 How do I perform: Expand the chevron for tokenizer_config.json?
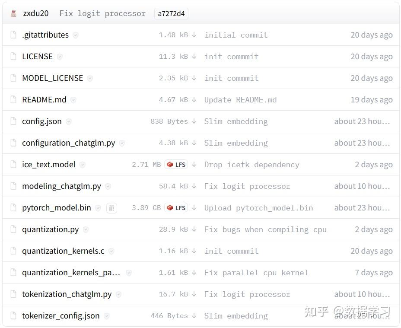point(106,316)
